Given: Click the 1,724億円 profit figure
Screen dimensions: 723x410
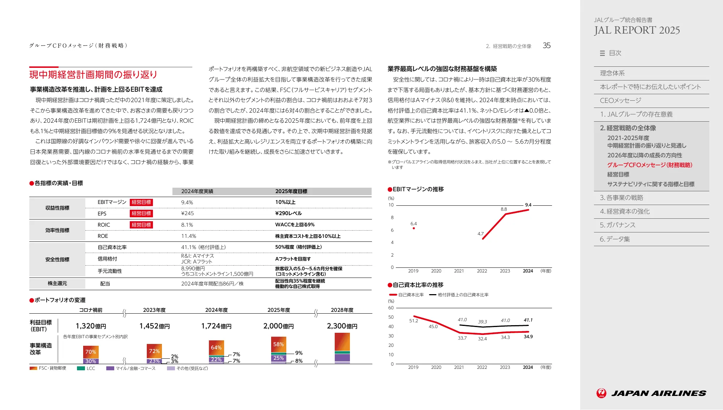Looking at the screenshot, I should pos(216,326).
